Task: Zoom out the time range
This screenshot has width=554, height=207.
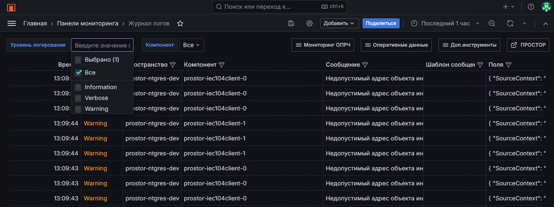Action: click(492, 24)
